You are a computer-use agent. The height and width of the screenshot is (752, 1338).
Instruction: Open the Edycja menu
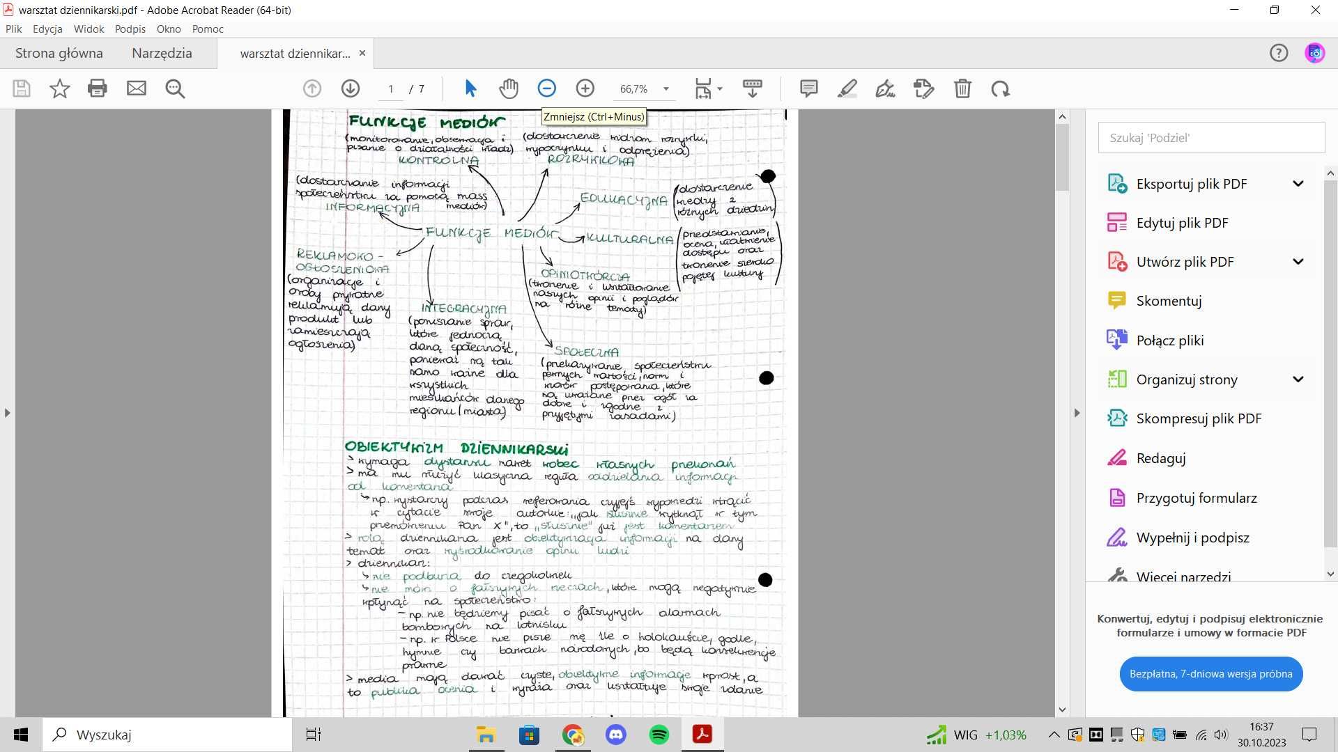pyautogui.click(x=47, y=29)
